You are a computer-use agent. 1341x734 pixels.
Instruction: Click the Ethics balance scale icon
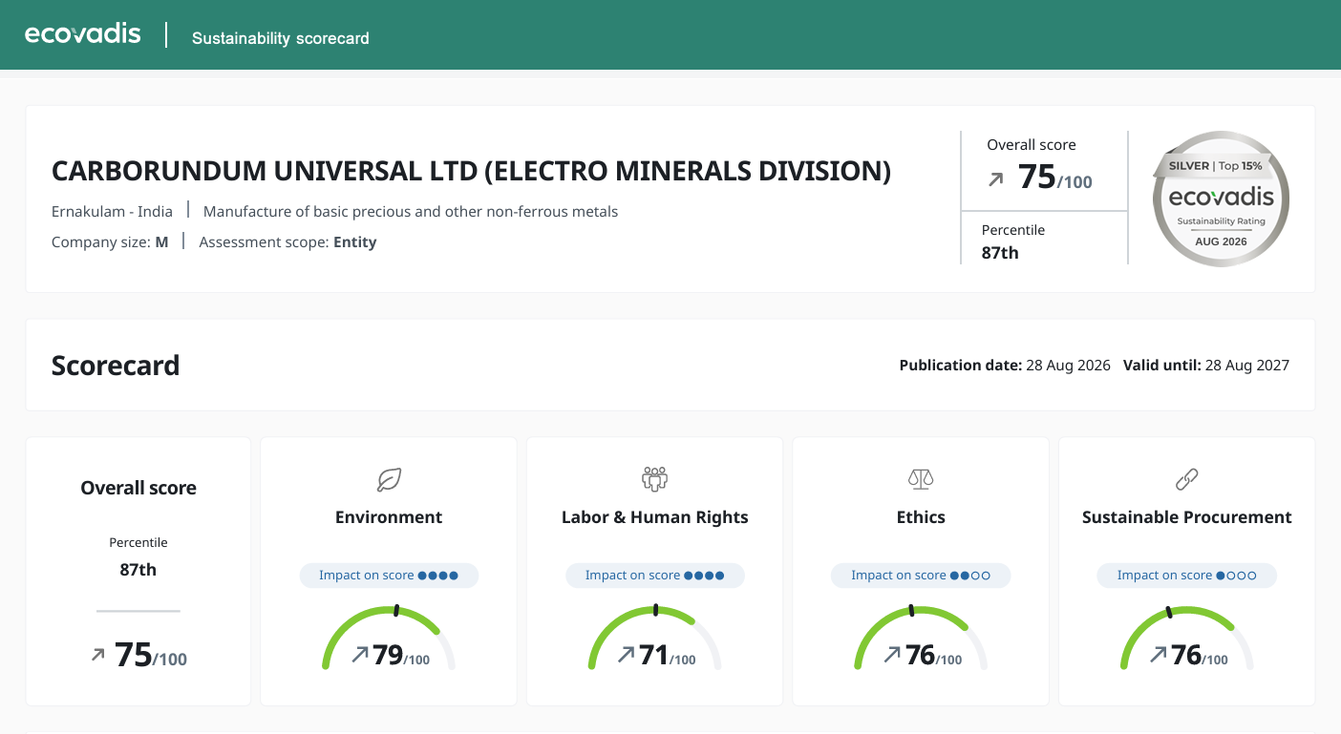[x=921, y=479]
